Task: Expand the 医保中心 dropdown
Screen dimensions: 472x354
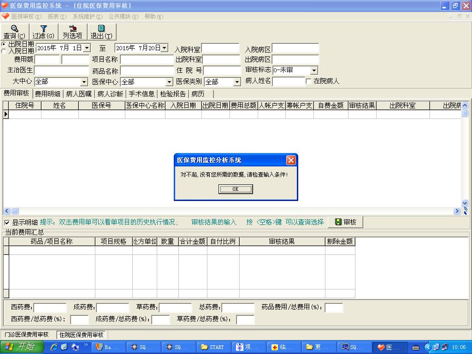Action: tap(170, 82)
